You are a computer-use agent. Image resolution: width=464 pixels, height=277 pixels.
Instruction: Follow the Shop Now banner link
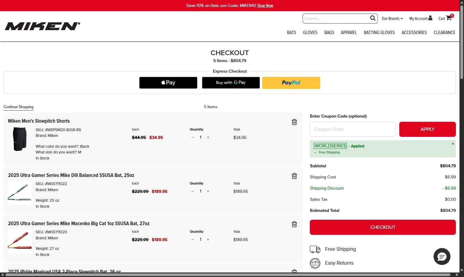[265, 5]
